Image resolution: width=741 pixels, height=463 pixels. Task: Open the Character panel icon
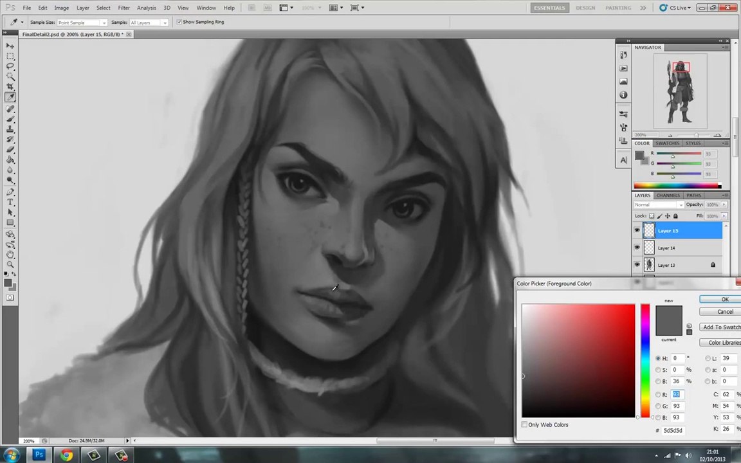pyautogui.click(x=623, y=160)
